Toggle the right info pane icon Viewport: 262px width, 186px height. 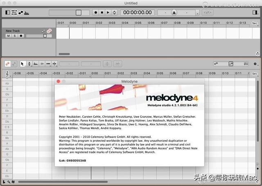[255, 13]
